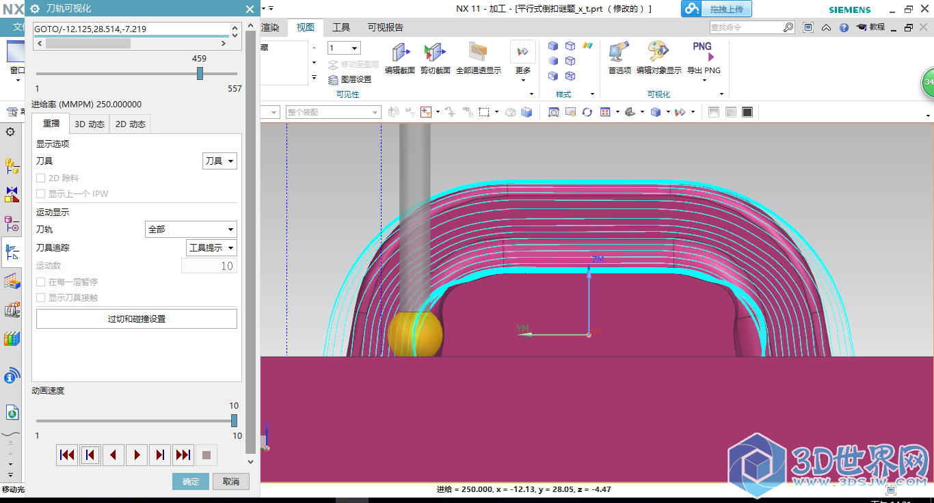Open the tool trace (刀具追踪) dropdown
934x503 pixels.
211,248
